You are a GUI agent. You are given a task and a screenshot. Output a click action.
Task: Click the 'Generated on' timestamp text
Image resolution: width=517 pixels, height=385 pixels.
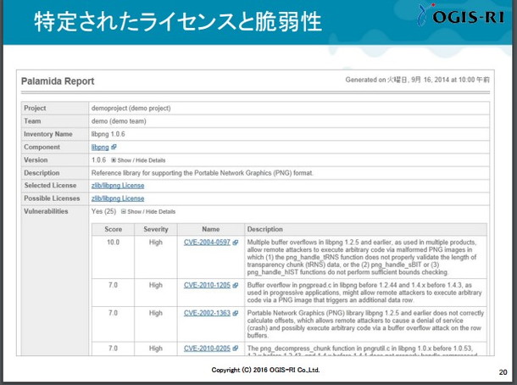[x=418, y=80]
